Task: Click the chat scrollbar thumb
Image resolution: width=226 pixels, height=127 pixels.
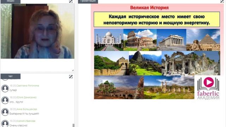Action: coord(73,125)
